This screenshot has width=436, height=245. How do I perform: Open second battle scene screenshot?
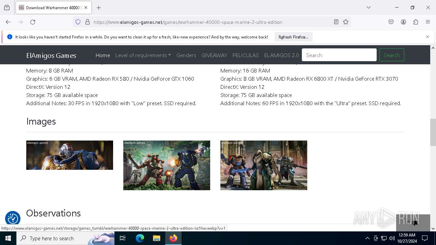tap(167, 165)
